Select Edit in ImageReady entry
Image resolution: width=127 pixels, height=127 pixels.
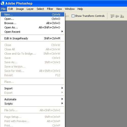(33, 38)
